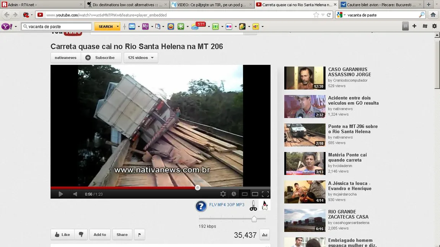
Task: Subscribe to the nativanews channel
Action: (101, 58)
